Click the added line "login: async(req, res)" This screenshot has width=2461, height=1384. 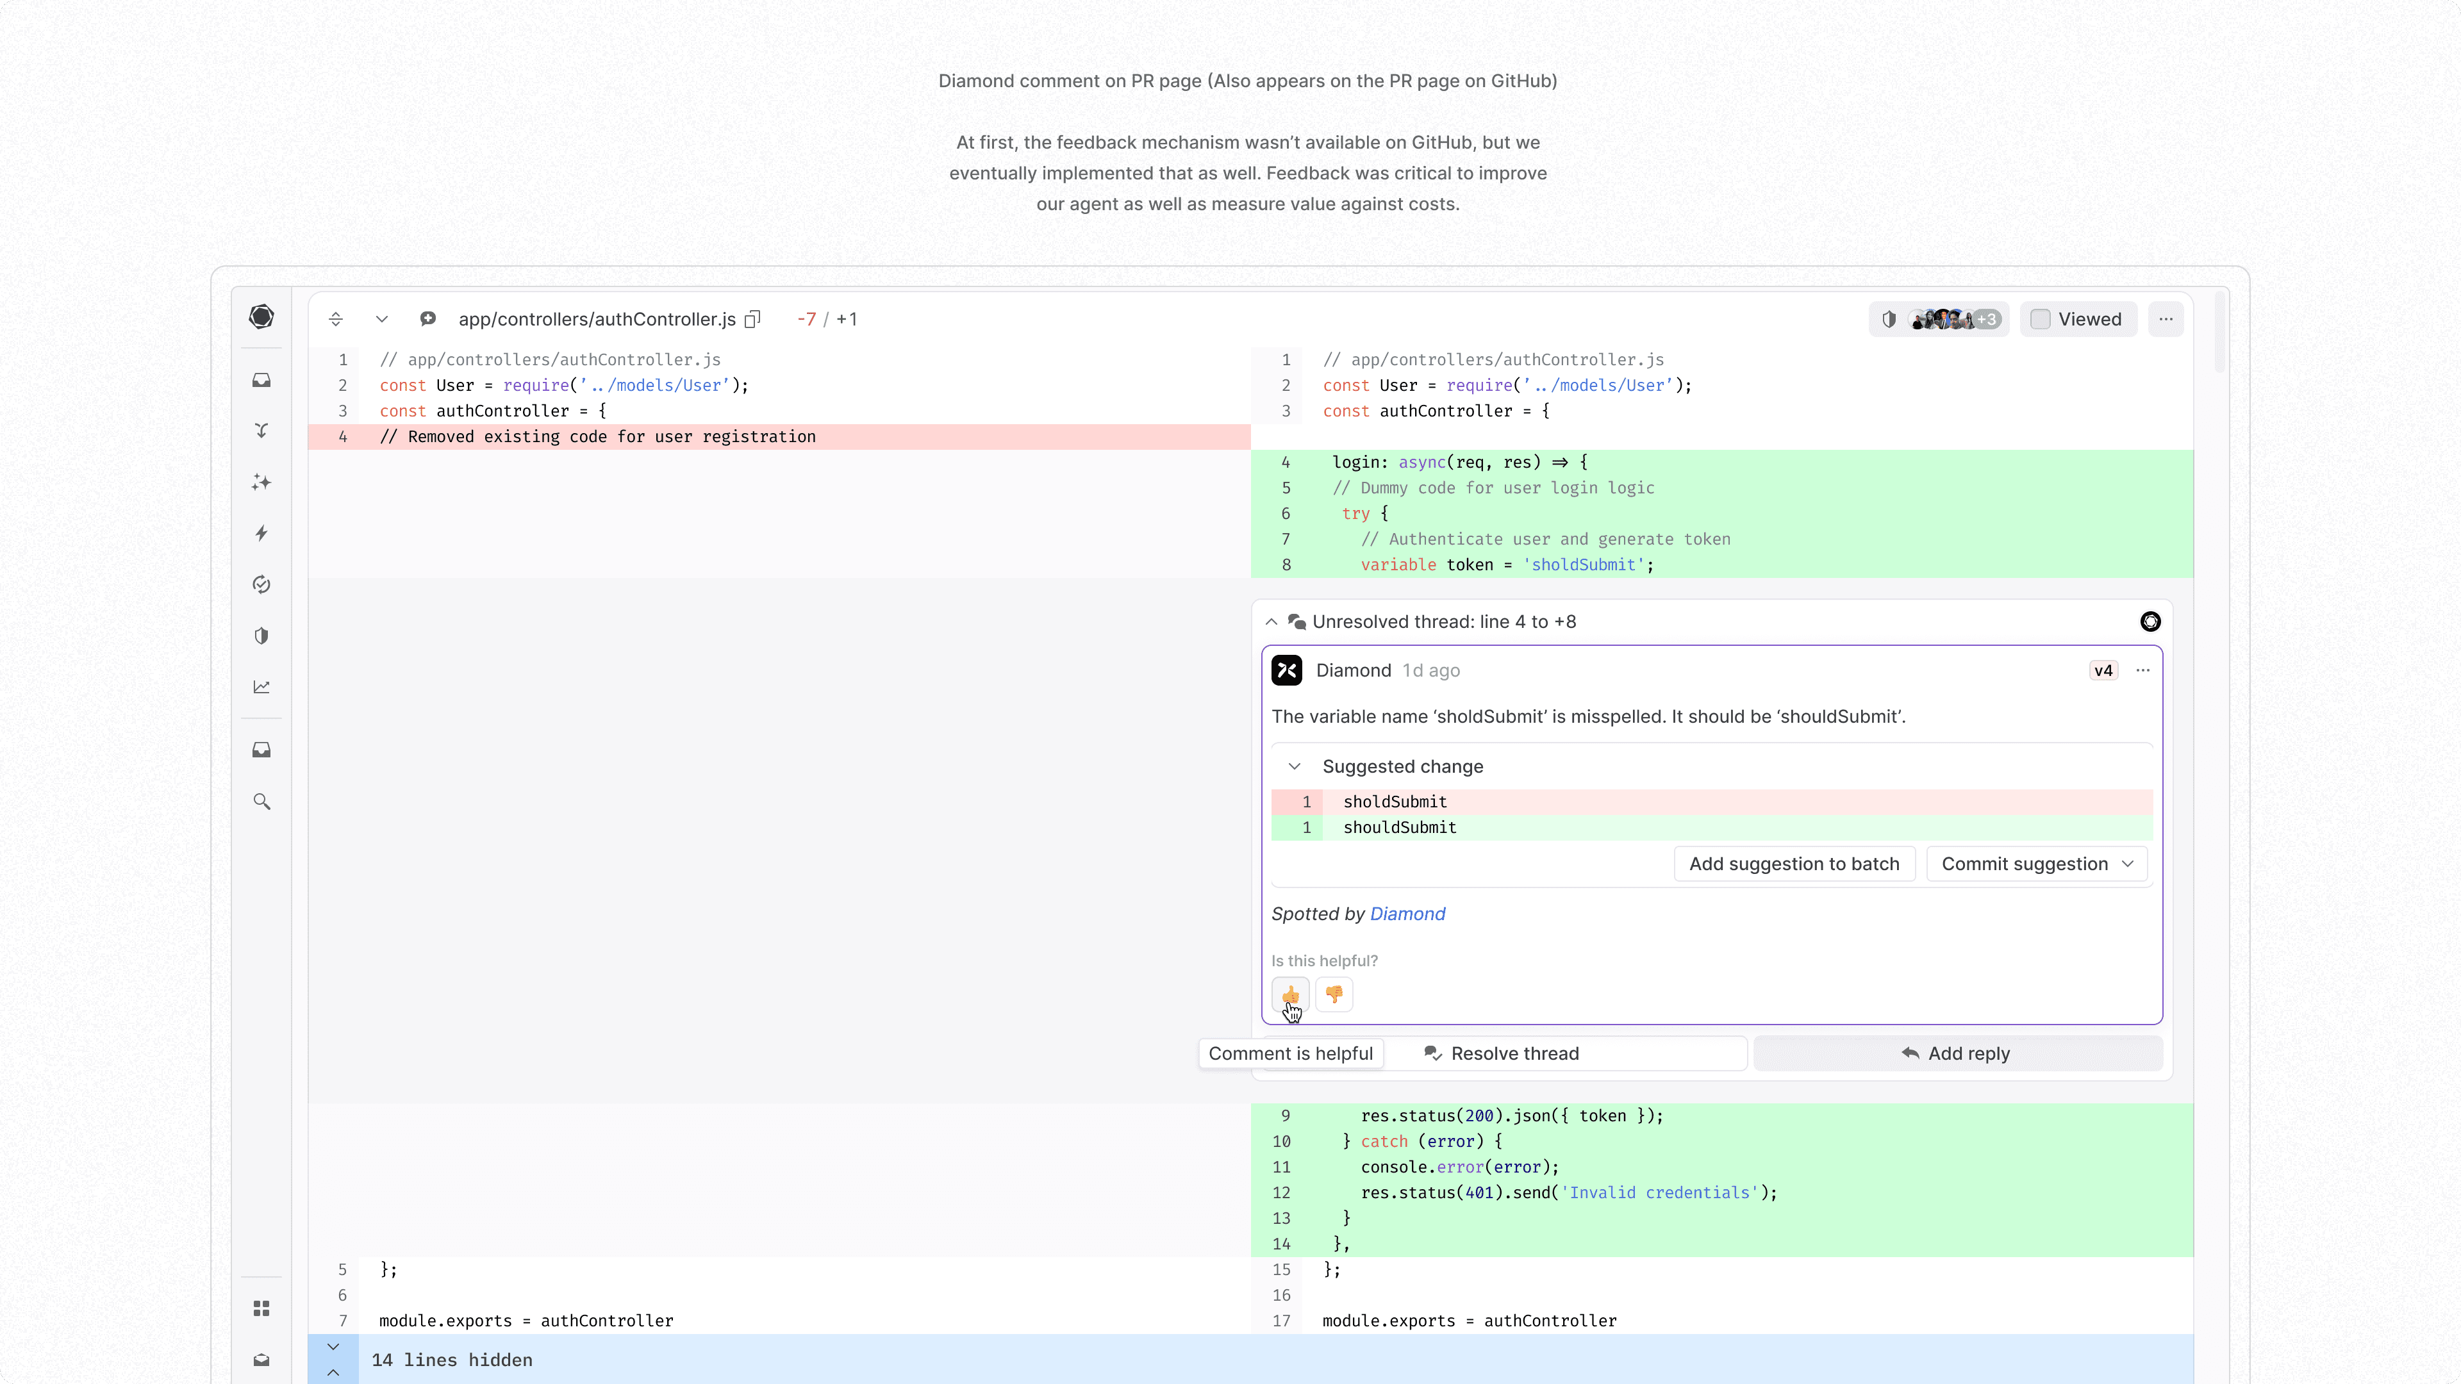(x=1723, y=462)
